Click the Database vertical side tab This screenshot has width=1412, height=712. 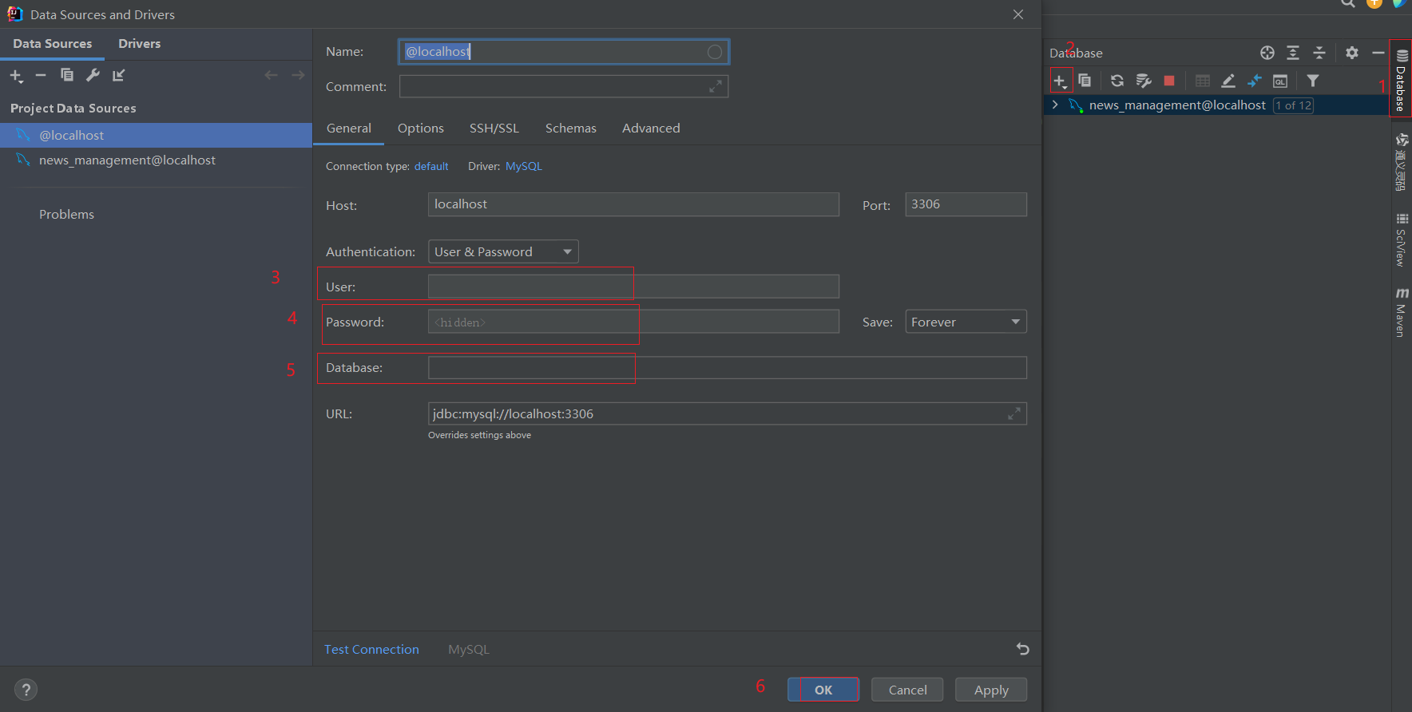pos(1401,78)
